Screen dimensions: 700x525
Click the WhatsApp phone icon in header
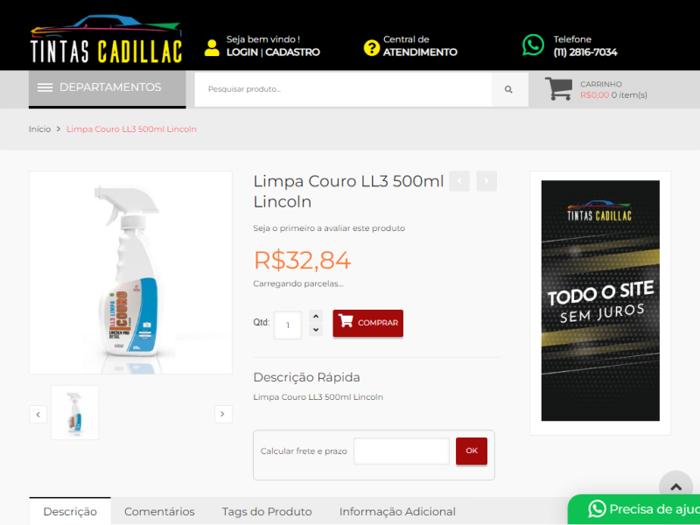(533, 45)
